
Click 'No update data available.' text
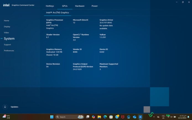(106, 27)
